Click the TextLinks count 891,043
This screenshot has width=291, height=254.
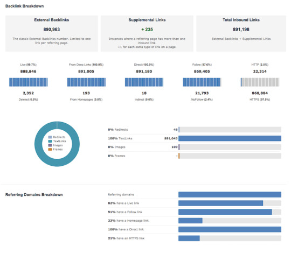(x=171, y=138)
